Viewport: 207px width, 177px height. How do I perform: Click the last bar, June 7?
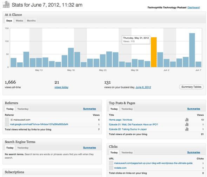199,64
